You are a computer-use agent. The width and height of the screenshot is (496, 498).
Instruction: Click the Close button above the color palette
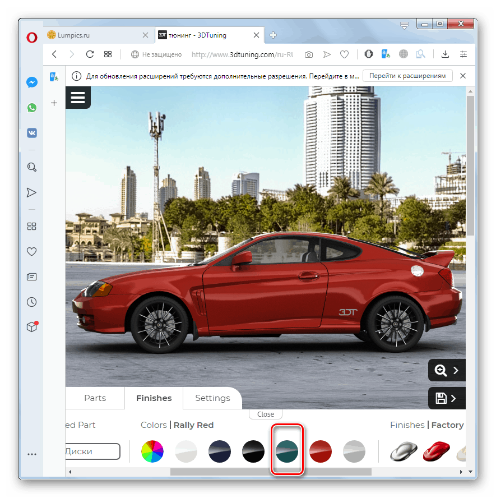pos(265,414)
